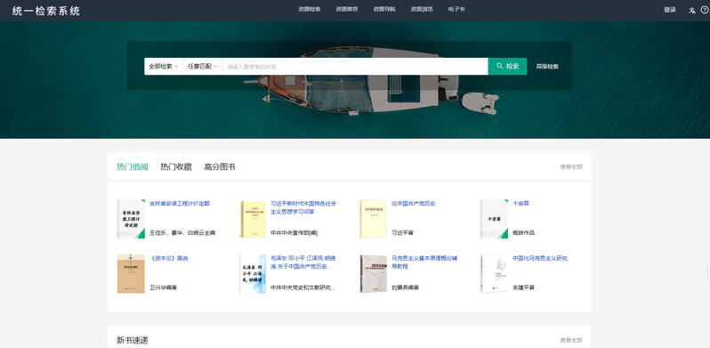The height and width of the screenshot is (348, 710).
Task: Select the 热门借阅 tab
Action: pos(133,166)
